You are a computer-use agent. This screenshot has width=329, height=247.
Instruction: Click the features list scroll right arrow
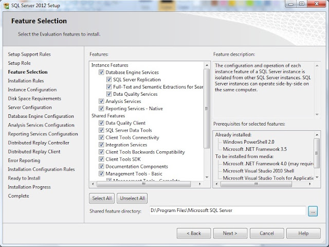coord(200,184)
